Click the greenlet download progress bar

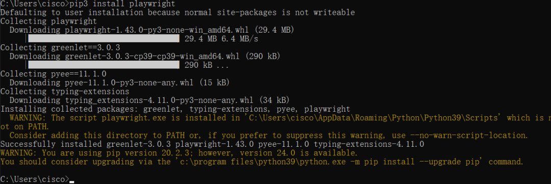tap(104, 65)
